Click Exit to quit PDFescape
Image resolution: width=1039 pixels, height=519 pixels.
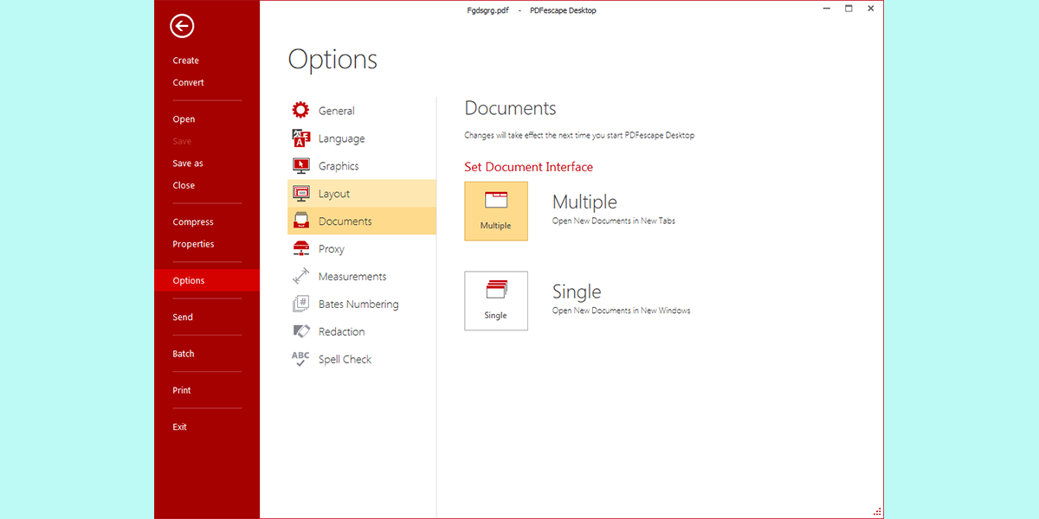pos(179,427)
